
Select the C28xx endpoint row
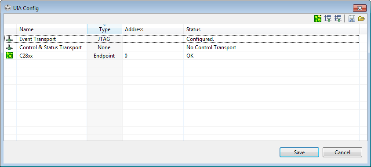pyautogui.click(x=182, y=56)
